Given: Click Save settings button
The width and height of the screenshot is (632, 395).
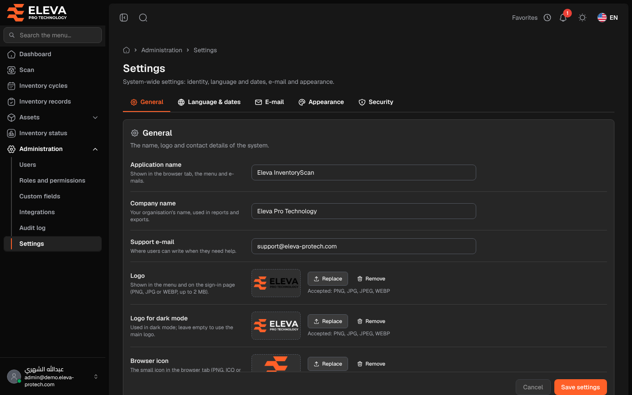Looking at the screenshot, I should [x=581, y=387].
